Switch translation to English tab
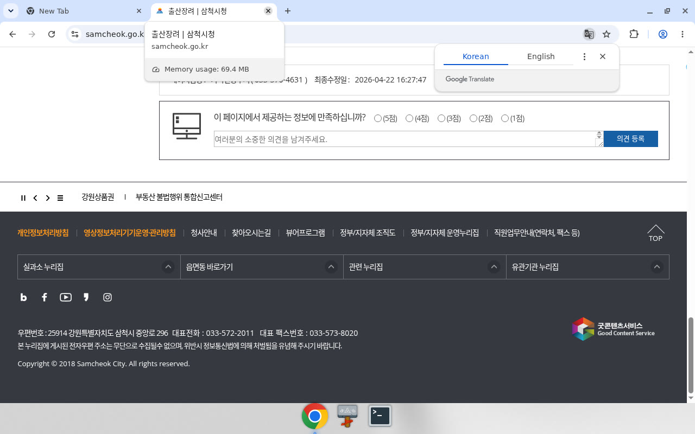 [x=541, y=56]
